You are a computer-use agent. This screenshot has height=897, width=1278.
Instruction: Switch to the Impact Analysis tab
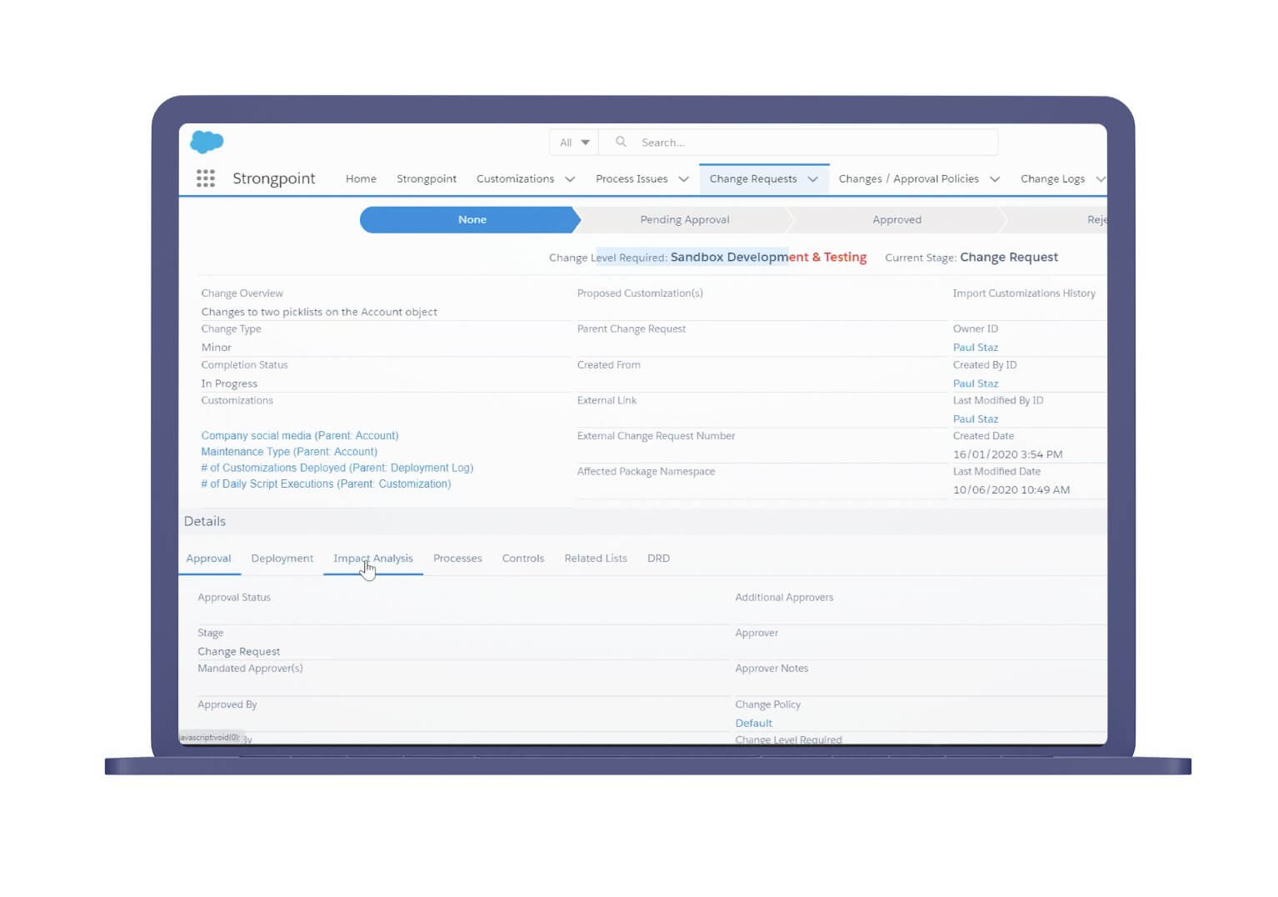pos(372,559)
